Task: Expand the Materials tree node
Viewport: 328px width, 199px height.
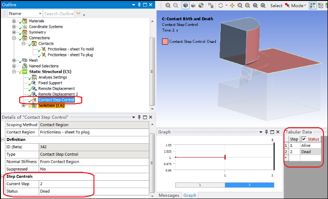Action: pyautogui.click(x=15, y=21)
